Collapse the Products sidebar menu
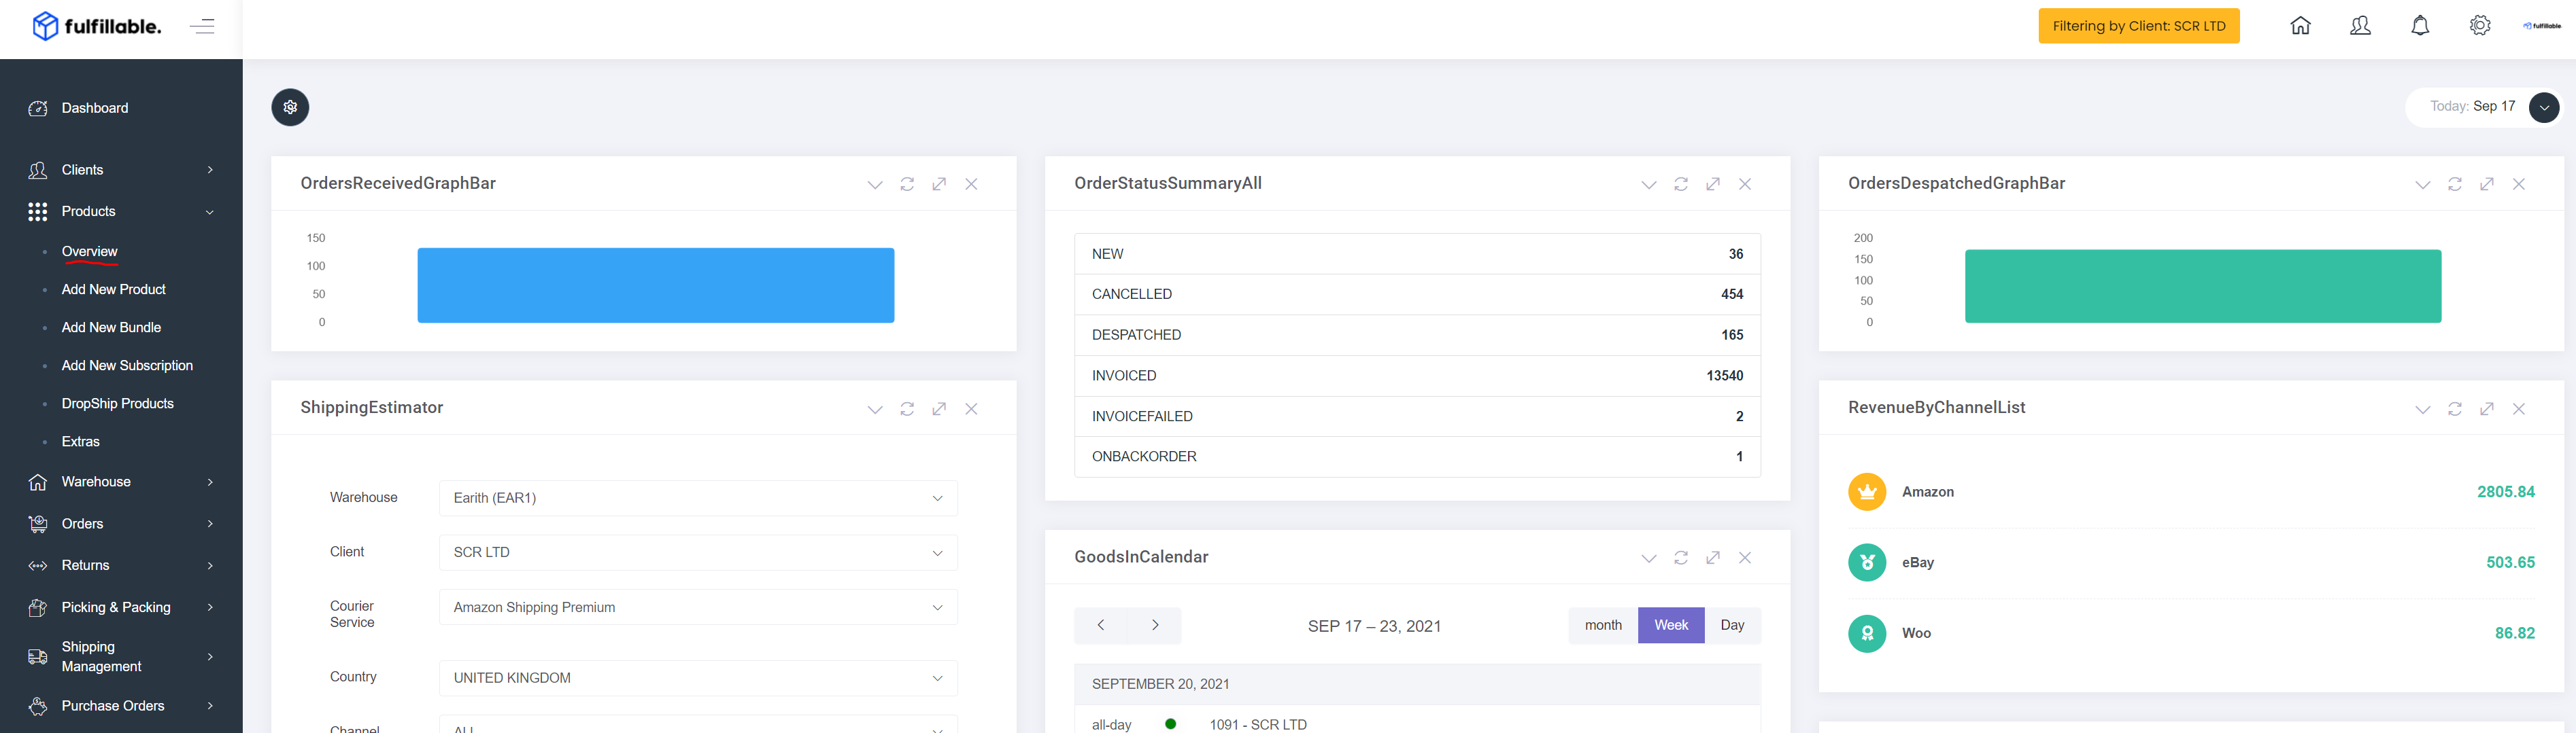The height and width of the screenshot is (733, 2576). 121,212
